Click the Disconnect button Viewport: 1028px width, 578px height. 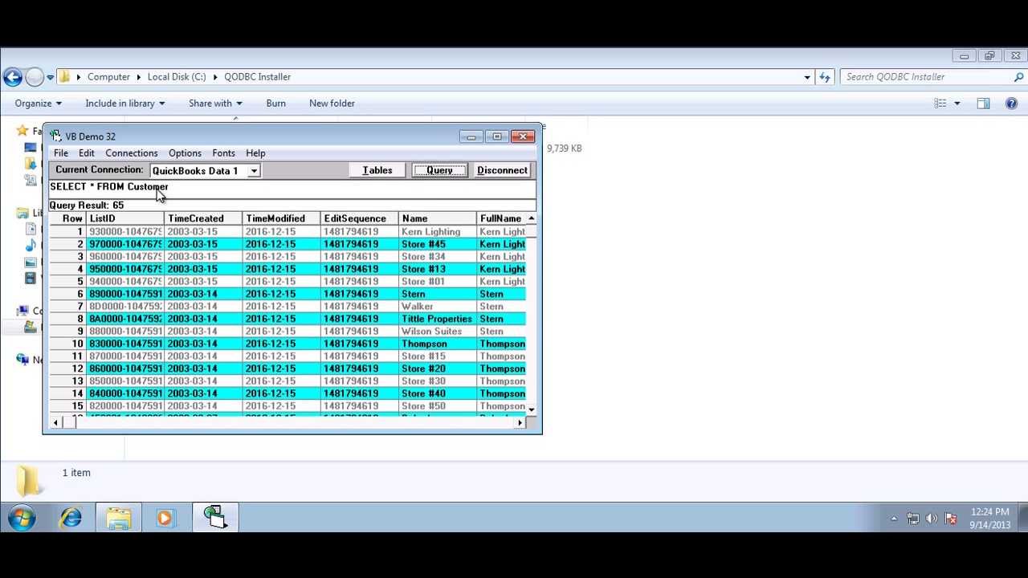503,170
